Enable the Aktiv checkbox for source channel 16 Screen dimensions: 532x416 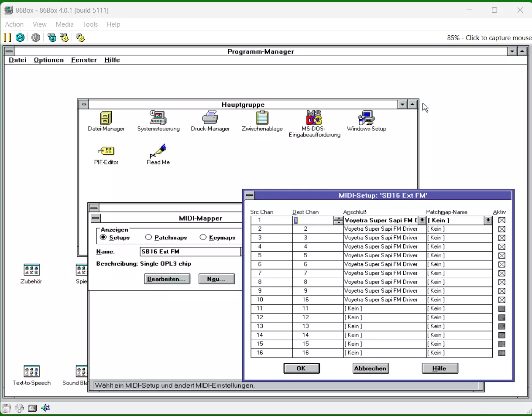502,353
